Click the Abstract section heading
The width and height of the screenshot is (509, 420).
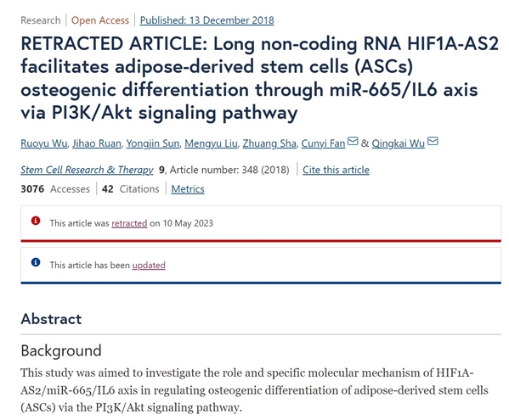coord(51,319)
